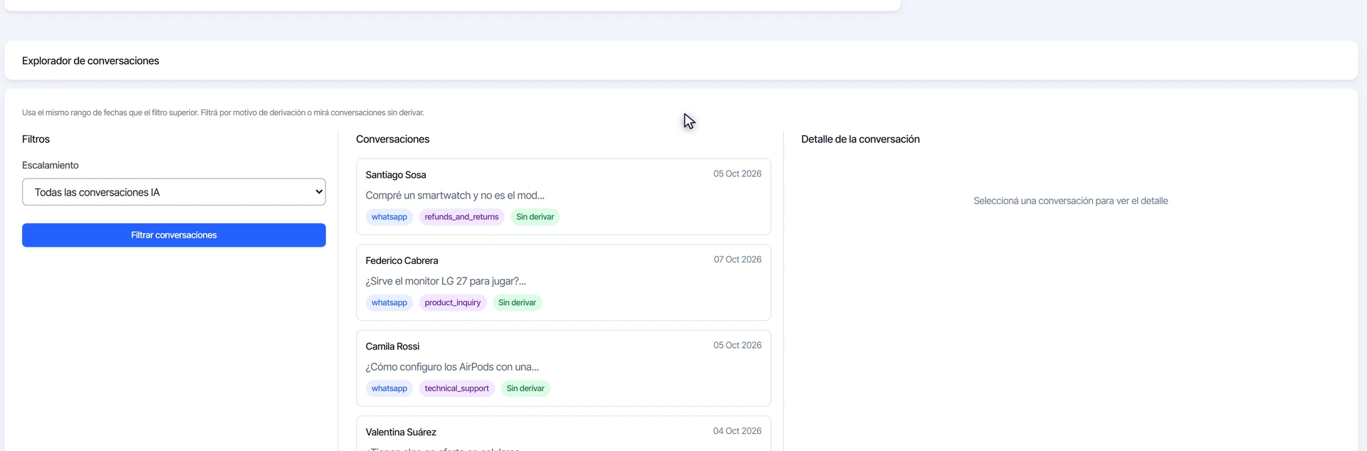The image size is (1367, 451).
Task: Click whatsapp tag on Camila Rossi card
Action: point(389,388)
